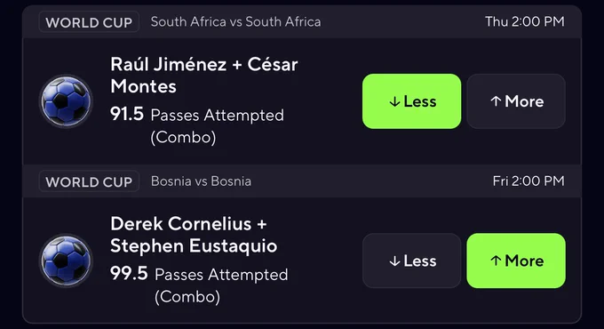Click soccer ball icon for Jiménez + Montes
The height and width of the screenshot is (329, 604).
[x=66, y=101]
